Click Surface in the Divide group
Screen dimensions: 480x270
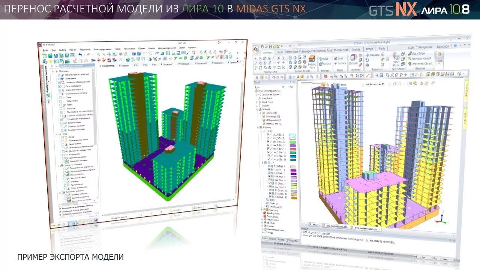[340, 63]
